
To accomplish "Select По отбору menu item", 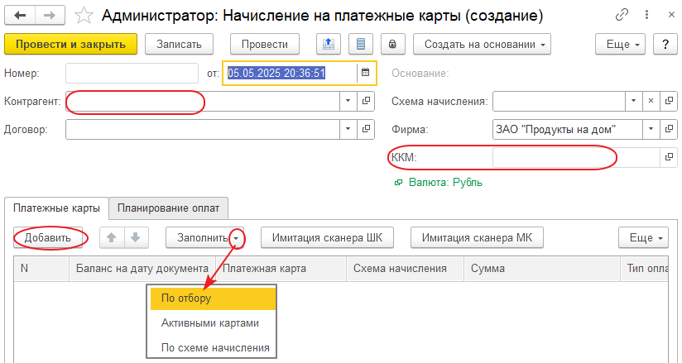I will pos(186,298).
